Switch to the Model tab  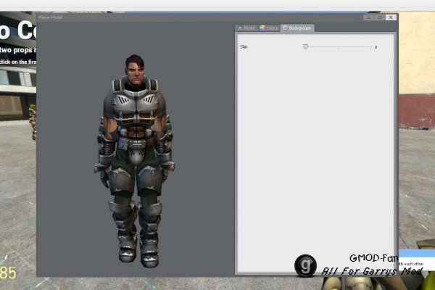246,28
